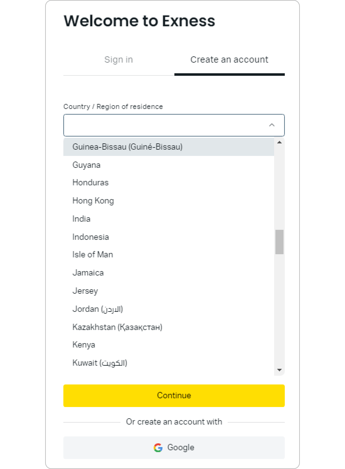Select the Create an account tab
The image size is (345, 469).
click(229, 60)
